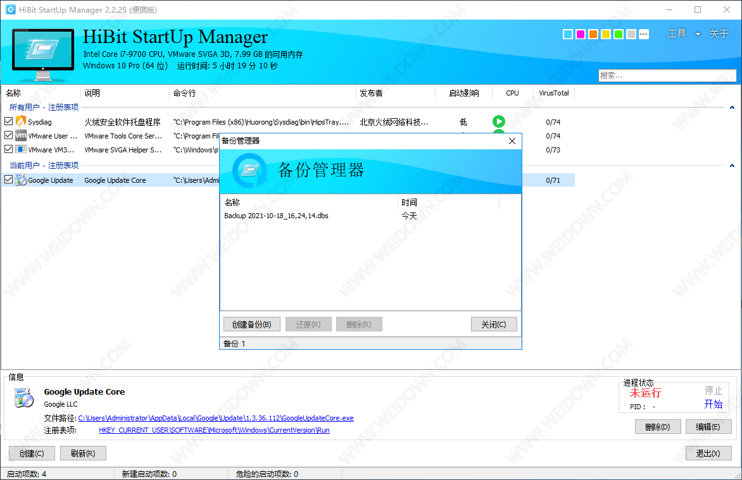Open the GoogleUpdateCore.exe file path link
Viewport: 742px width, 480px height.
click(x=216, y=418)
